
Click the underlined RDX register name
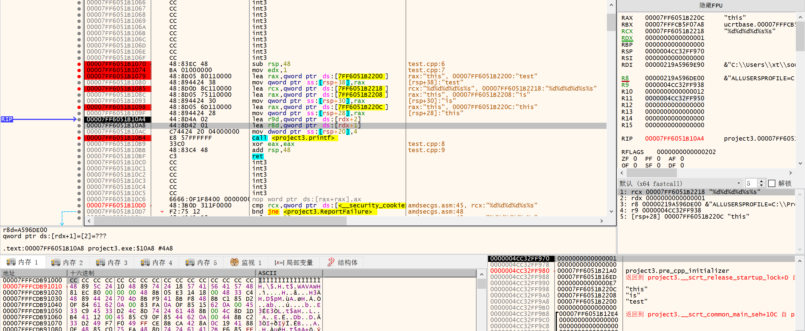[x=627, y=38]
